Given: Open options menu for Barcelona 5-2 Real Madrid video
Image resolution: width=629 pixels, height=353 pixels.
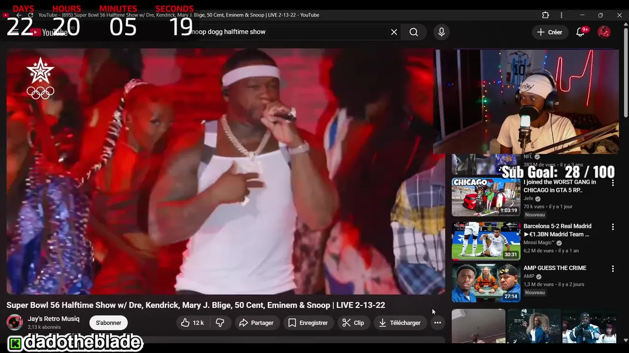Looking at the screenshot, I should (613, 227).
